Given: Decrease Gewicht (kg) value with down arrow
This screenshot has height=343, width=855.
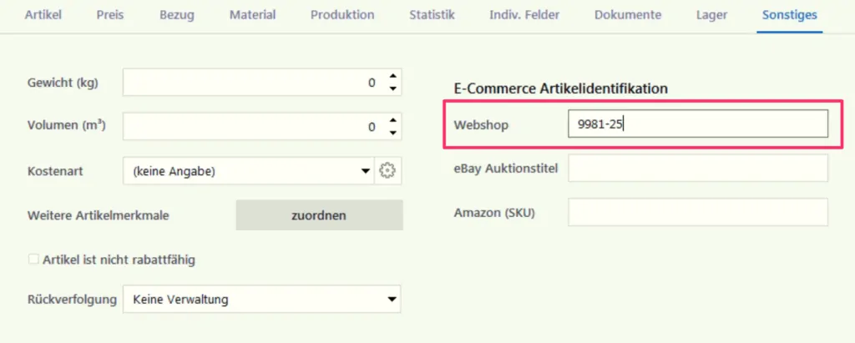Looking at the screenshot, I should tap(392, 89).
